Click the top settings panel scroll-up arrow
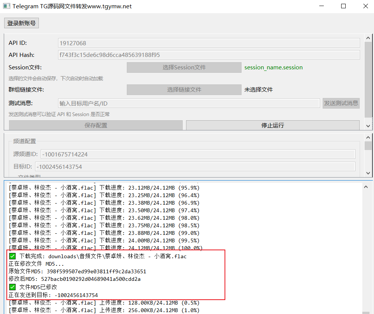 pos(368,38)
